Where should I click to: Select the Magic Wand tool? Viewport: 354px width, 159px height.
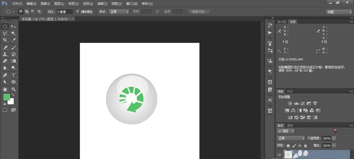pyautogui.click(x=13, y=33)
